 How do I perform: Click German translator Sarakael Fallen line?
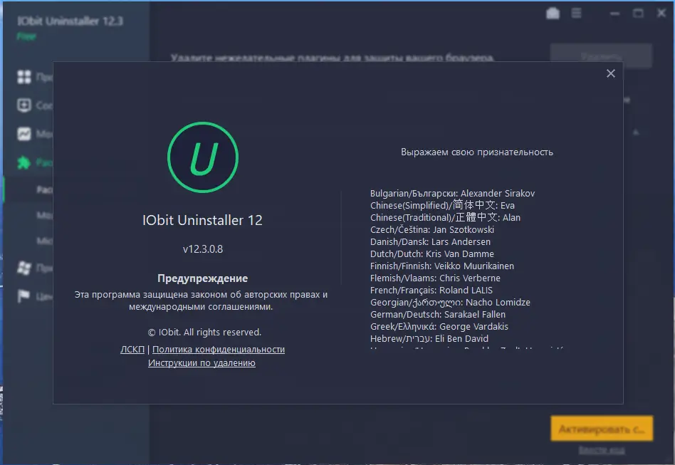[x=438, y=314]
